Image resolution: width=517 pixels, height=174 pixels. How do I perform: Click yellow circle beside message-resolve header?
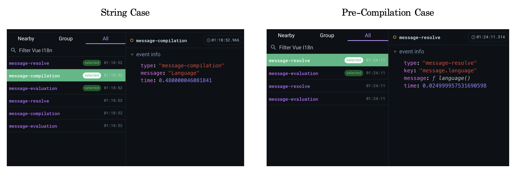(395, 37)
